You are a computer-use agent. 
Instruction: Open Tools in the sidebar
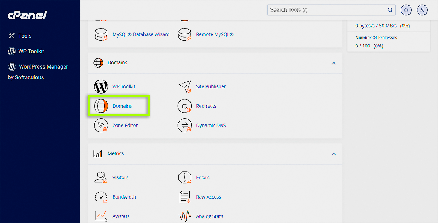pyautogui.click(x=25, y=36)
